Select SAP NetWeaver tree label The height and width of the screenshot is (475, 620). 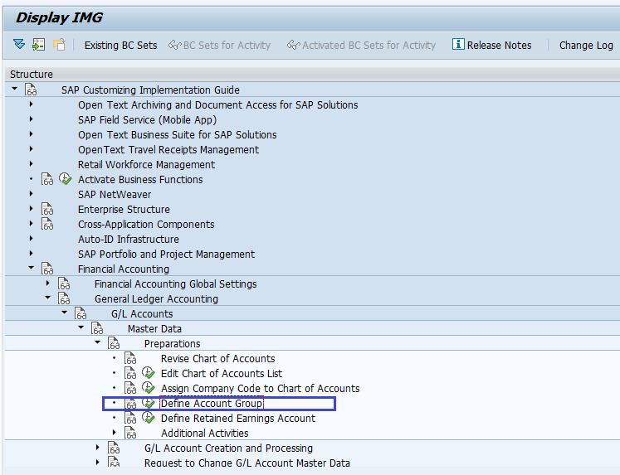pos(115,195)
